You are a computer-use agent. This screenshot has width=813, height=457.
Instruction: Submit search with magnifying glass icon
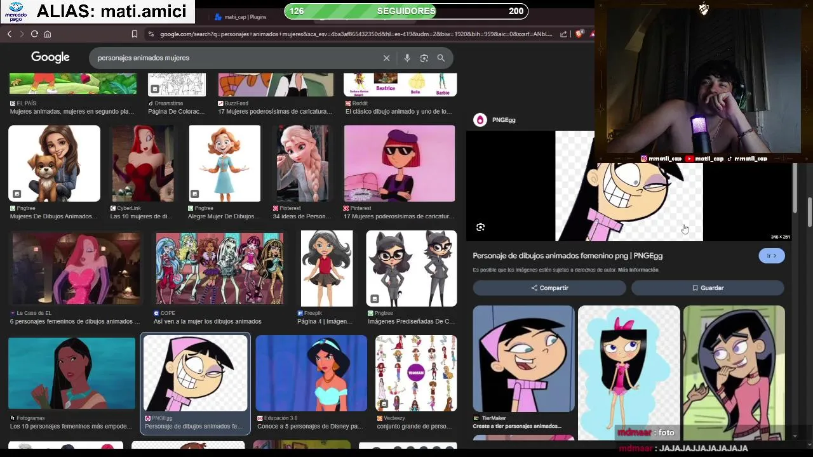441,58
